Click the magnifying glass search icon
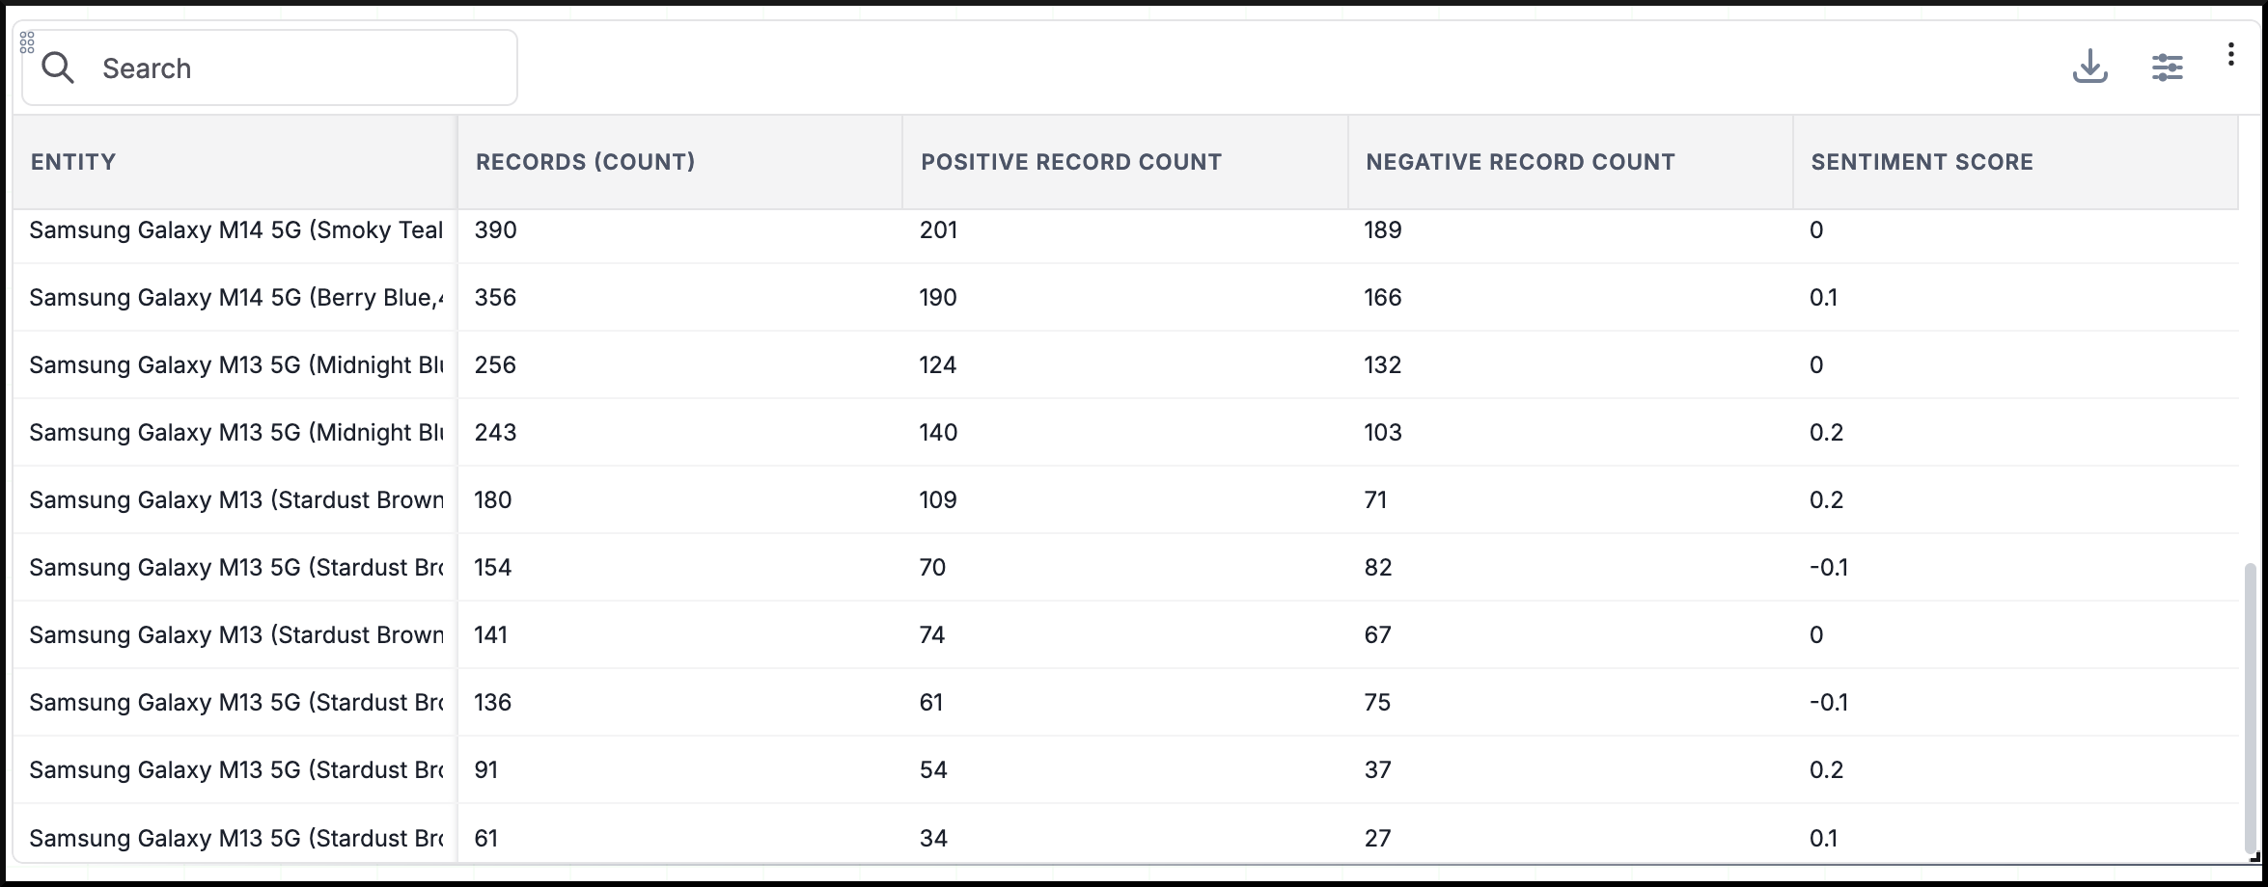The height and width of the screenshot is (887, 2268). point(58,67)
